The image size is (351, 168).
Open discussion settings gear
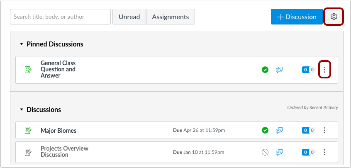(334, 17)
